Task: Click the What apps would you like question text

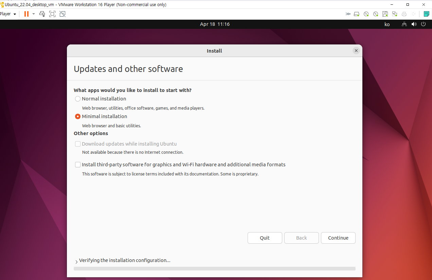Action: (132, 90)
